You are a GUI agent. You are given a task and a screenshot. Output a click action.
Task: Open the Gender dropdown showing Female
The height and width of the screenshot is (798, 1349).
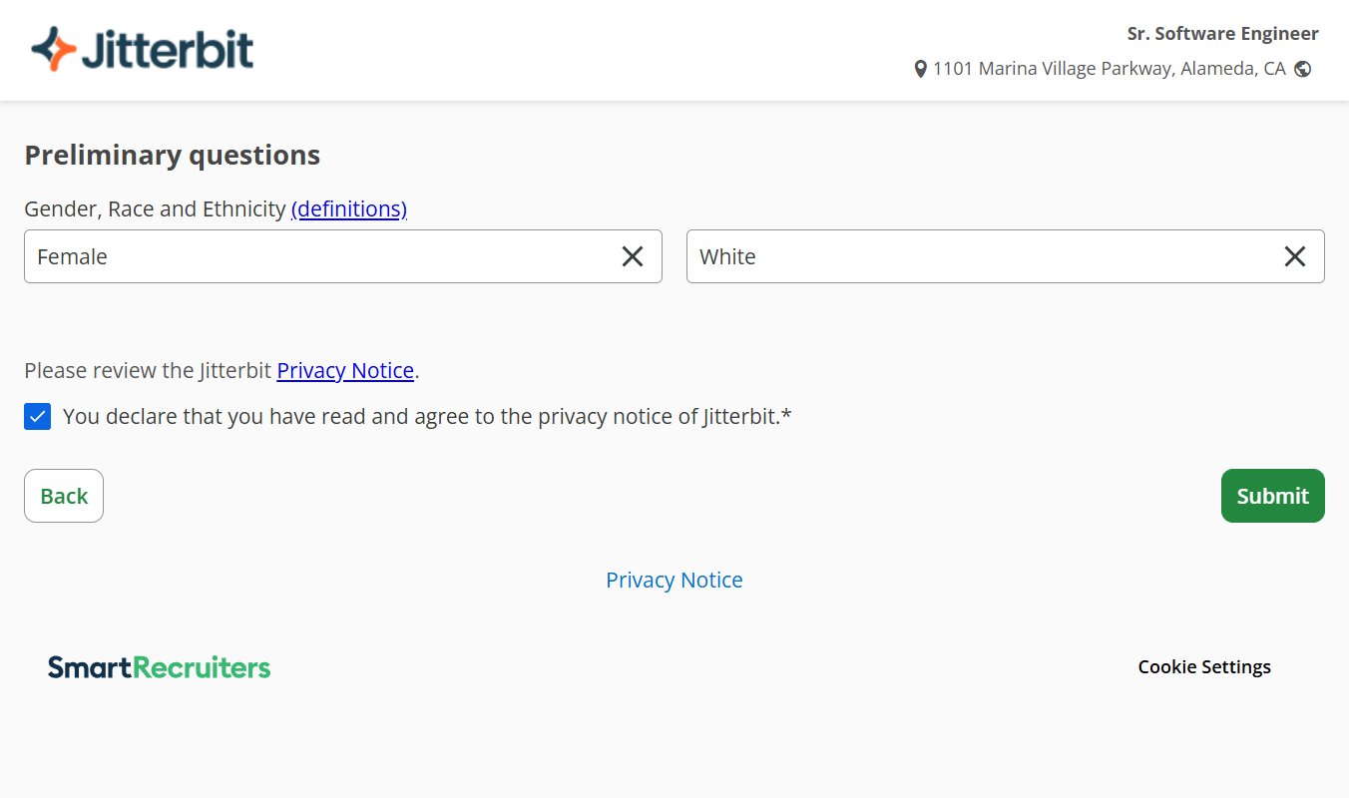click(x=319, y=256)
